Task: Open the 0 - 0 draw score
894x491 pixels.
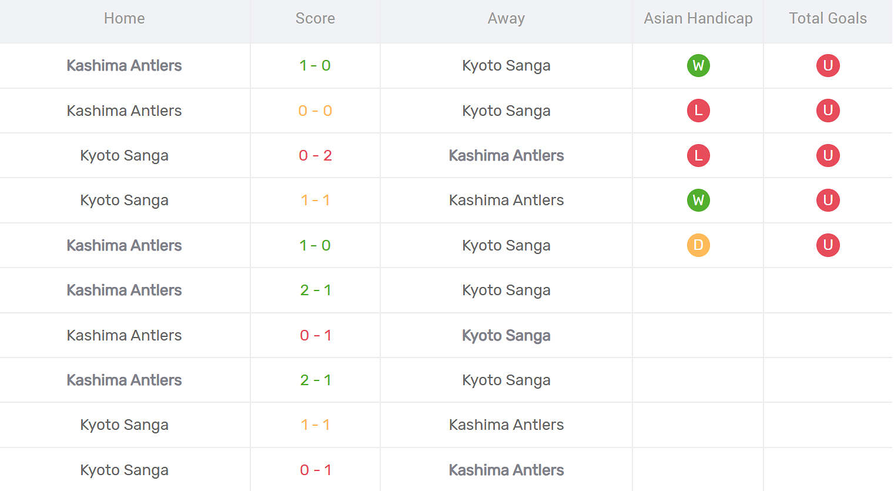Action: coord(315,111)
